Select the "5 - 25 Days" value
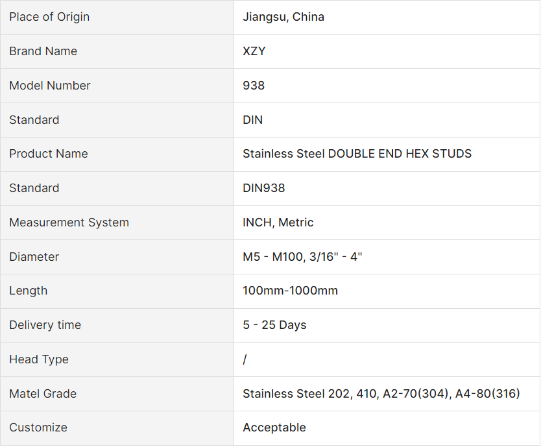This screenshot has height=447, width=541. tap(274, 325)
